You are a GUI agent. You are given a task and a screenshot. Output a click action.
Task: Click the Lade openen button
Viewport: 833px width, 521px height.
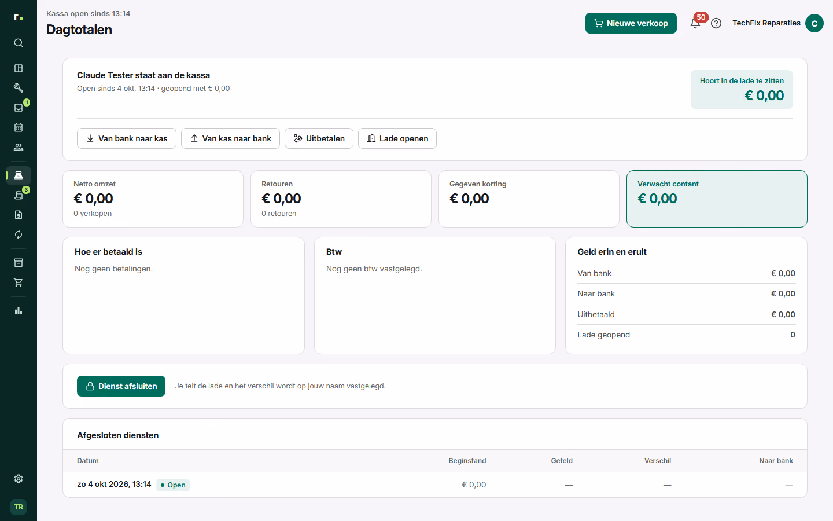[397, 138]
